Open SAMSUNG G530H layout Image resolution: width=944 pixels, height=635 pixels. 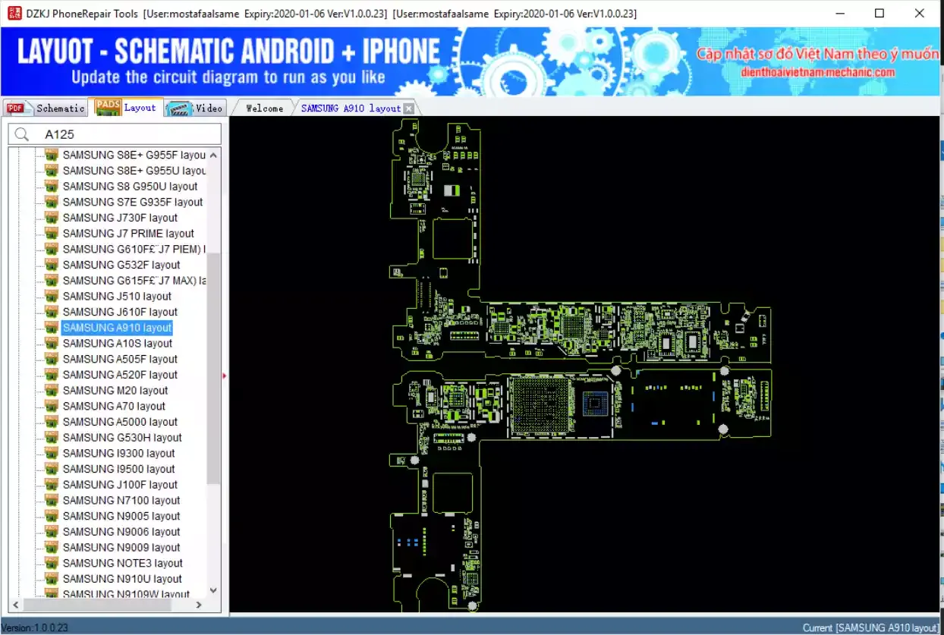point(122,438)
